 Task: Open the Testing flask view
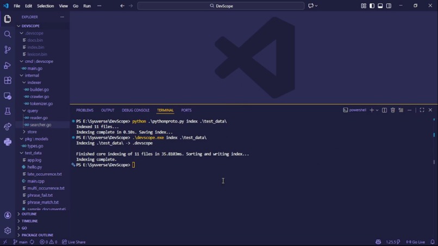point(8,111)
